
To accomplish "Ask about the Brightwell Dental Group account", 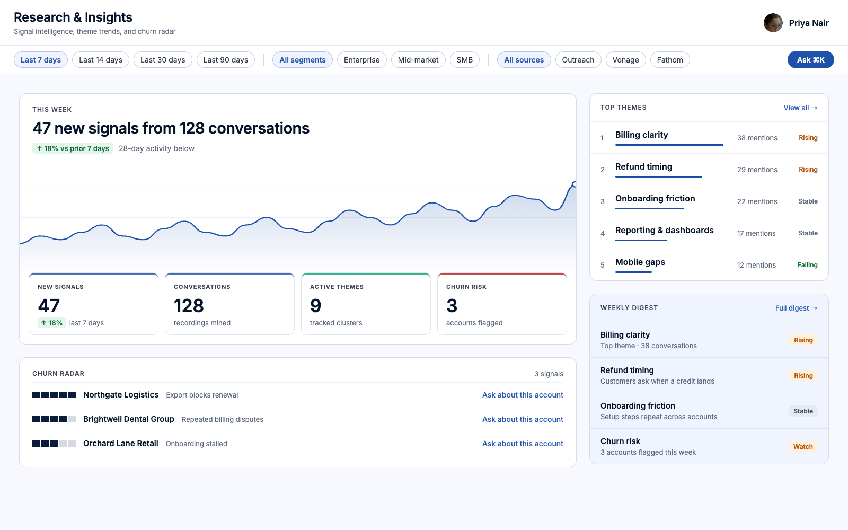I will (x=523, y=419).
